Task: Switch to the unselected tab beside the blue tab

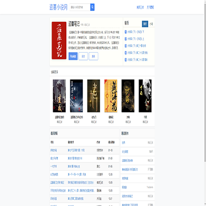Action: click(151, 24)
